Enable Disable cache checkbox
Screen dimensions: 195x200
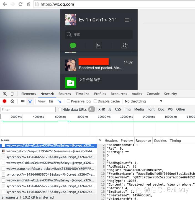pos(95,101)
